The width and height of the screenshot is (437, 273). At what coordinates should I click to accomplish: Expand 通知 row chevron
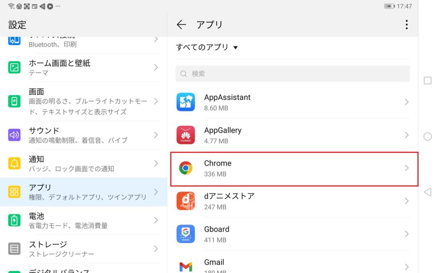pos(156,163)
